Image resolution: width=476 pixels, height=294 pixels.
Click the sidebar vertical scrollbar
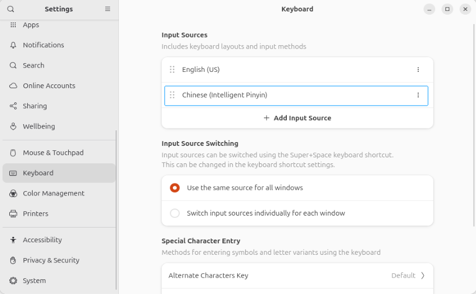click(x=116, y=210)
